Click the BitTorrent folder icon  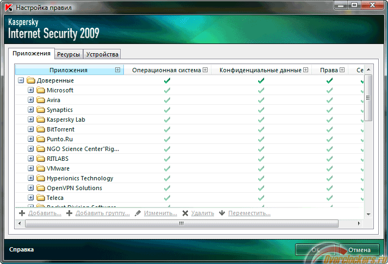[x=41, y=129]
